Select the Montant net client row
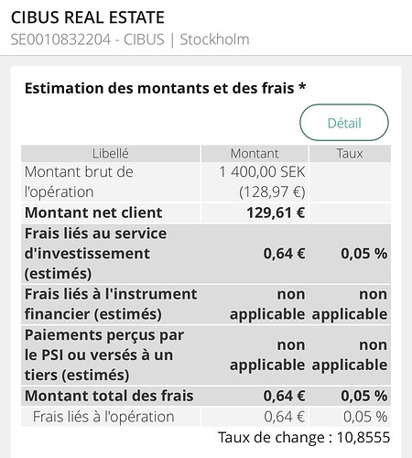This screenshot has height=458, width=412. pyautogui.click(x=206, y=213)
